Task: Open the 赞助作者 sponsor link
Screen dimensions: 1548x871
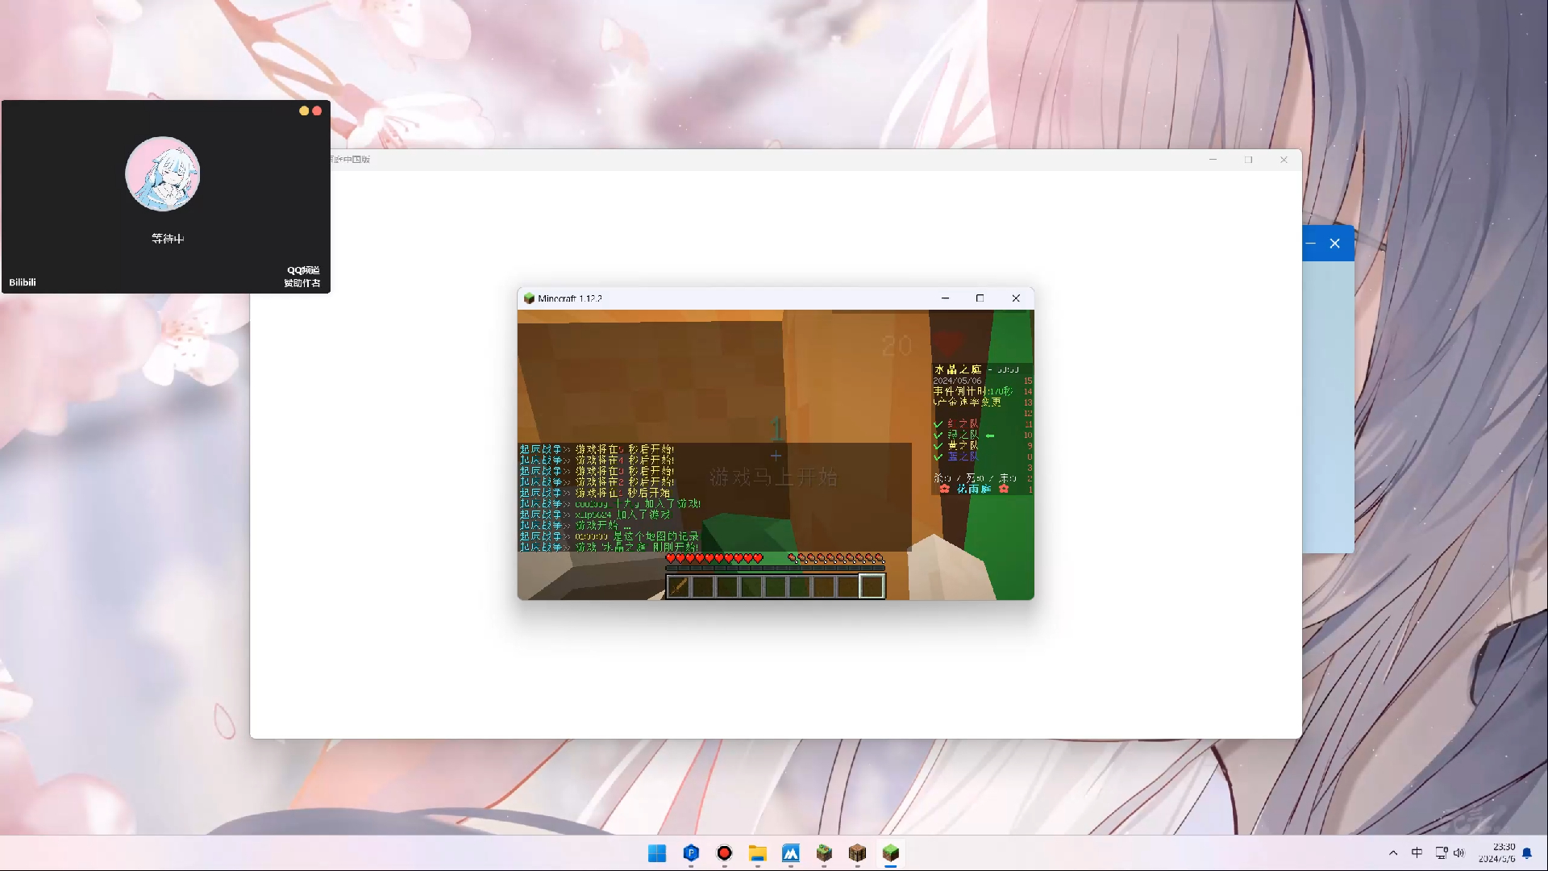Action: [x=302, y=283]
